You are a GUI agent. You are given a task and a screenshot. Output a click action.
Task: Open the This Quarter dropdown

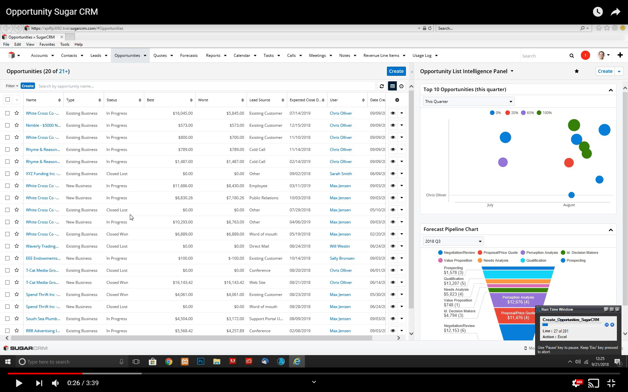pyautogui.click(x=468, y=101)
